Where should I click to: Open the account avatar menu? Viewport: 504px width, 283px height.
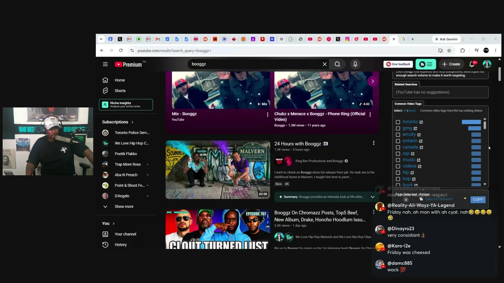(x=487, y=64)
